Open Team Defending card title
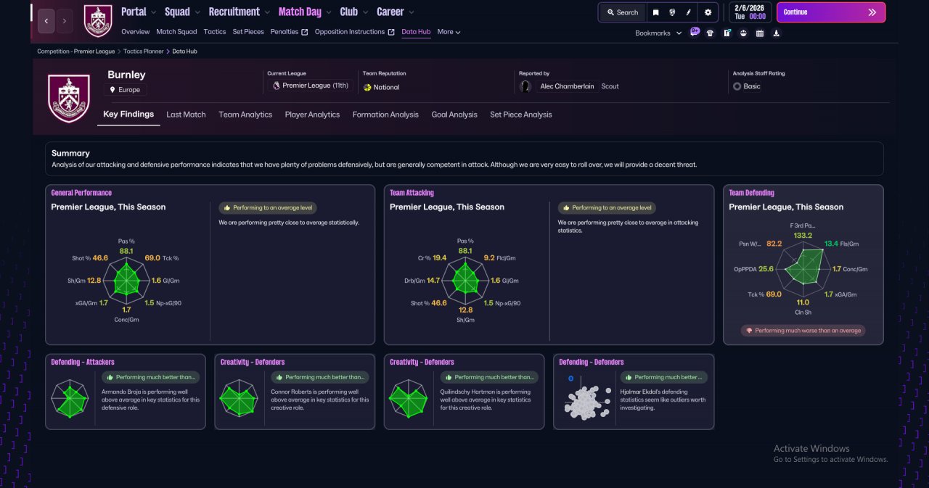929x488 pixels. [751, 193]
